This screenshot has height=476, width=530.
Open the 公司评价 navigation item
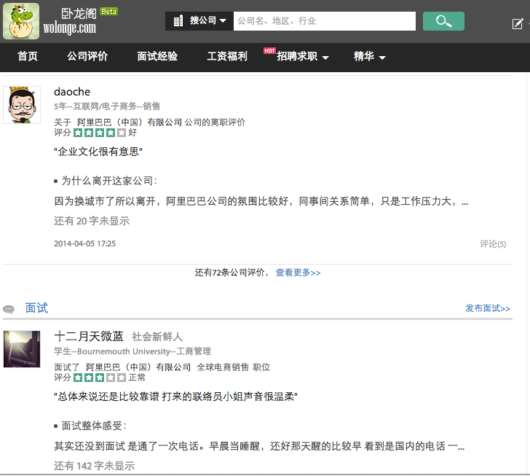(x=87, y=57)
